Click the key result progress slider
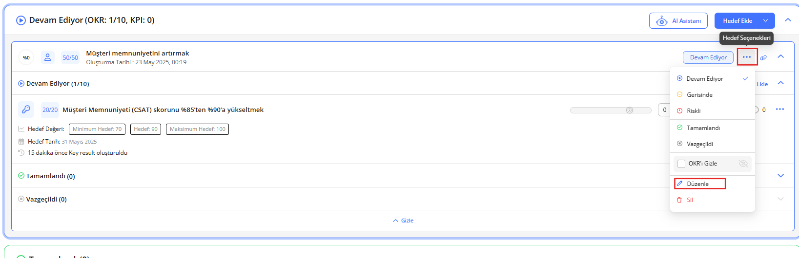799x258 pixels. tap(610, 111)
